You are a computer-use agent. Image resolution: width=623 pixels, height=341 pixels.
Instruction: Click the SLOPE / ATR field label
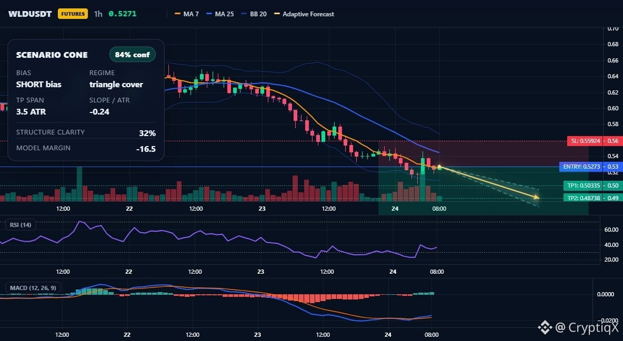point(109,100)
